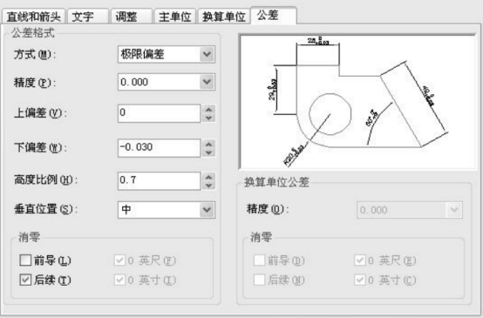This screenshot has height=318, width=483.
Task: Uncheck the 后续(T) checkbox
Action: pos(25,280)
